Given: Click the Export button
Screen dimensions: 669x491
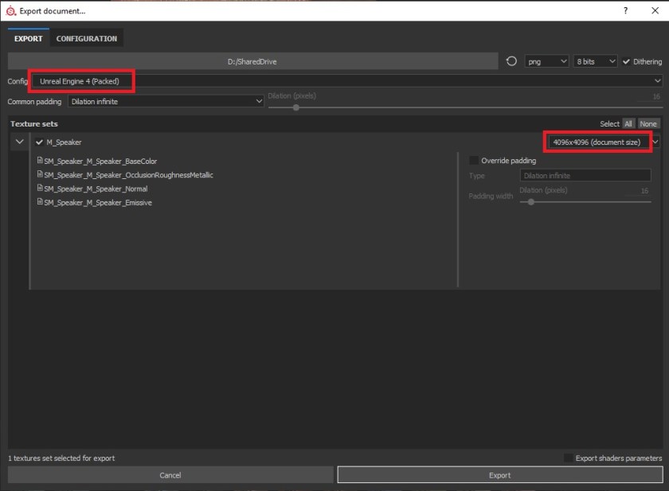Looking at the screenshot, I should click(x=499, y=475).
